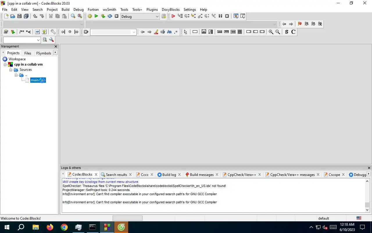The height and width of the screenshot is (233, 372).
Task: Click the Save all files icon
Action: coord(26,16)
